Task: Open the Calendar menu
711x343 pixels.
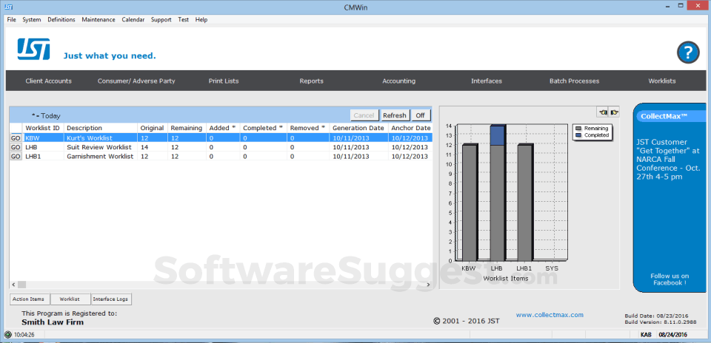Action: pos(133,19)
